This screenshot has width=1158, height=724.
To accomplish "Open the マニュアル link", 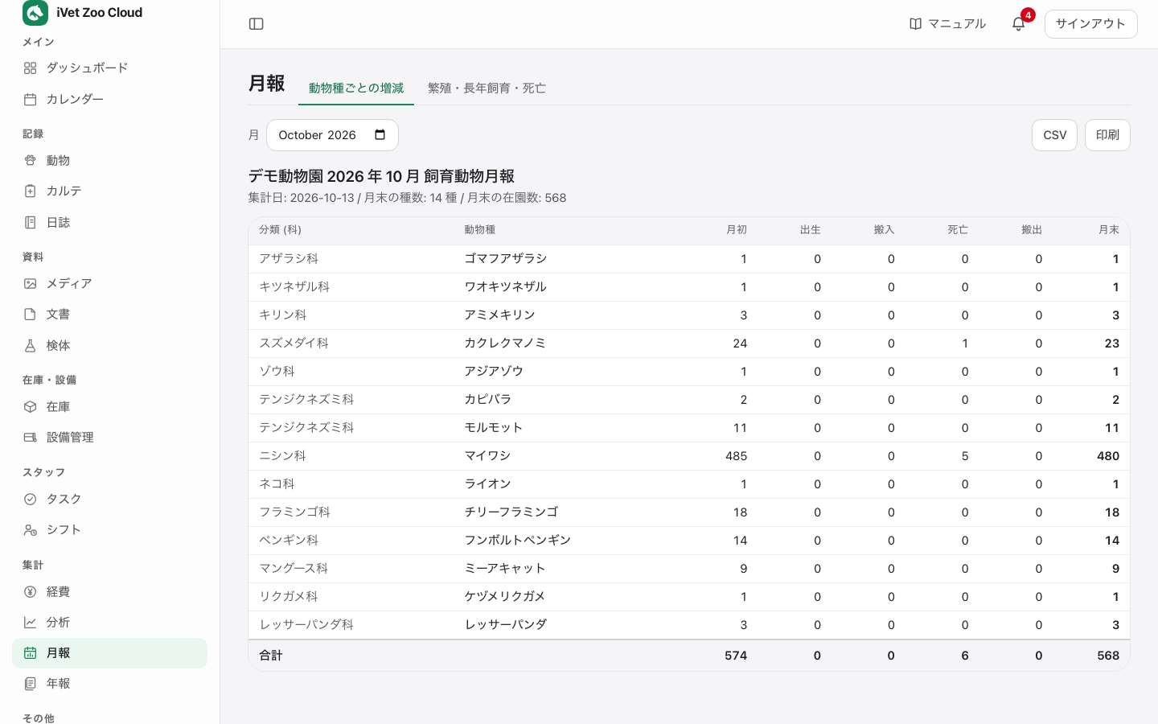I will [947, 24].
